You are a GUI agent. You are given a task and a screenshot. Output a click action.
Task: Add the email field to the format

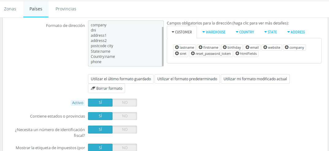pyautogui.click(x=252, y=47)
